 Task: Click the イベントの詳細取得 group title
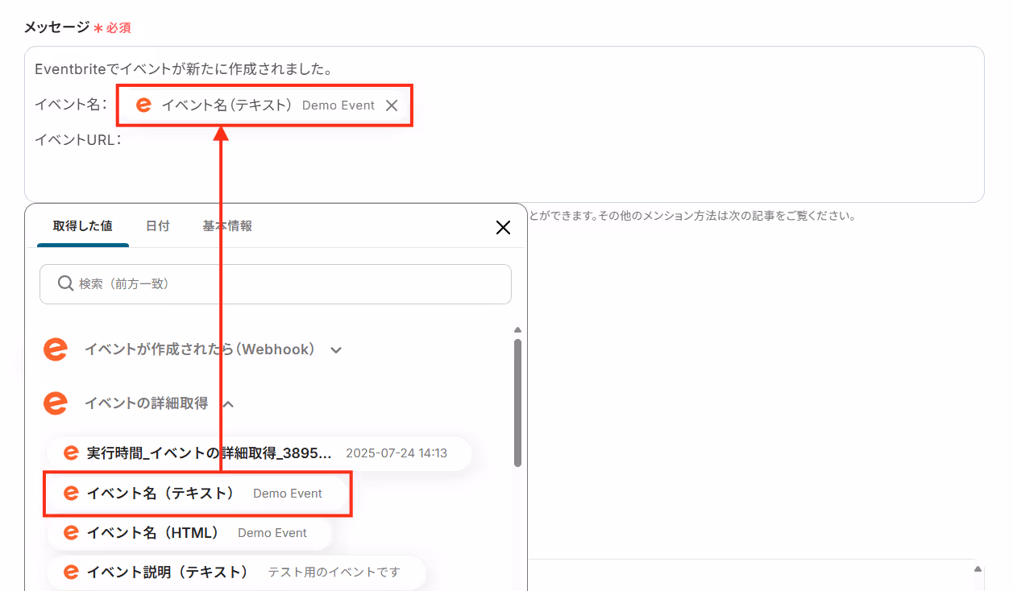pyautogui.click(x=146, y=404)
